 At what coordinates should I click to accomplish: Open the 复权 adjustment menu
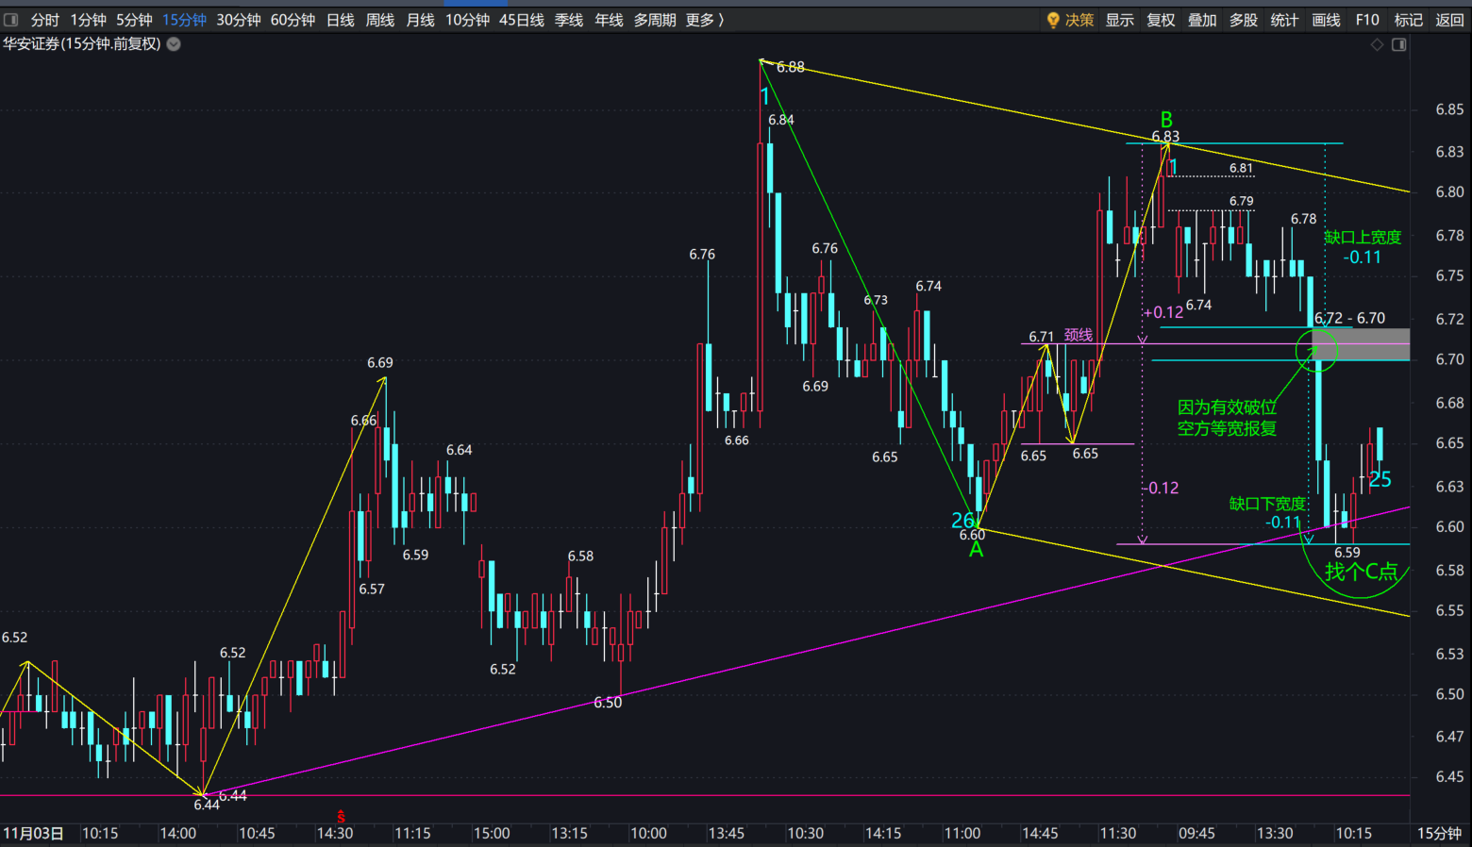[x=1161, y=20]
